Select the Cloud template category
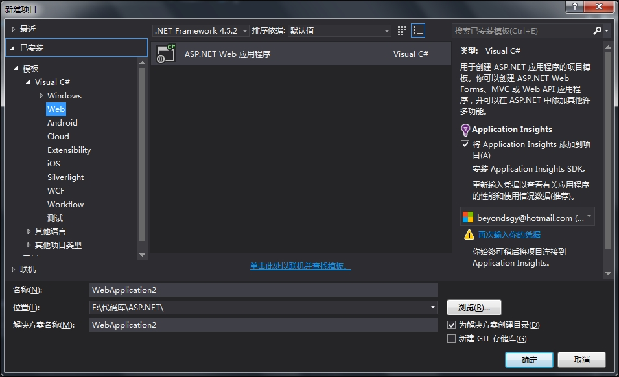The image size is (619, 377). coord(58,137)
